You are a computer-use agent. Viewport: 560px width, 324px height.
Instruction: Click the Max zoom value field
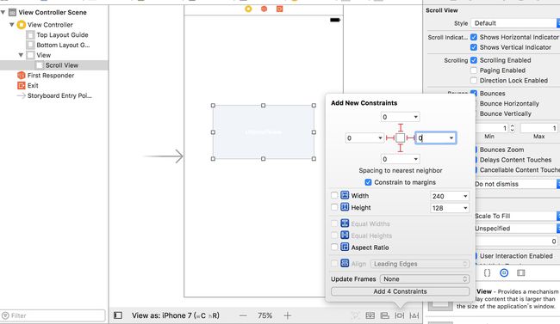coord(538,127)
